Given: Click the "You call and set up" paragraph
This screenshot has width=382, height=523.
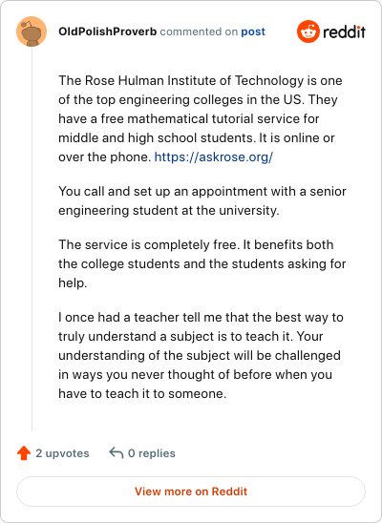Looking at the screenshot, I should pyautogui.click(x=202, y=200).
